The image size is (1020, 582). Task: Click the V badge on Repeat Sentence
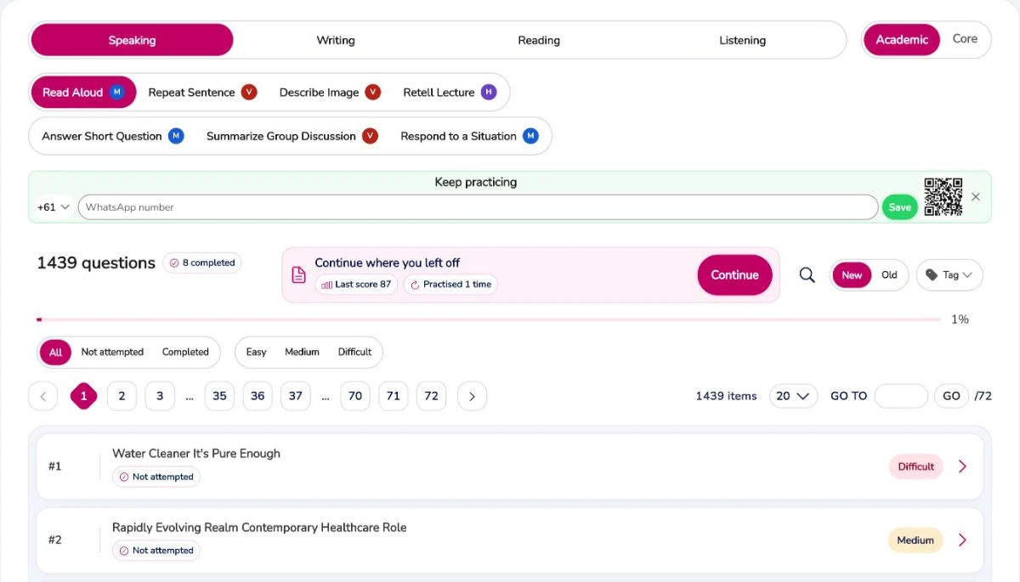(x=248, y=92)
